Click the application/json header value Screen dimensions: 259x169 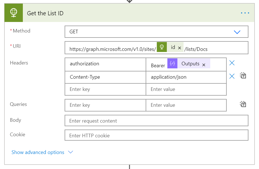coord(169,77)
